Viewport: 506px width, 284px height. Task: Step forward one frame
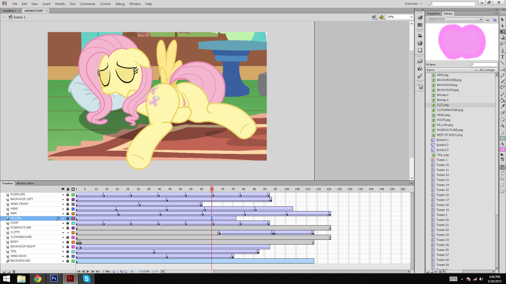click(93, 271)
